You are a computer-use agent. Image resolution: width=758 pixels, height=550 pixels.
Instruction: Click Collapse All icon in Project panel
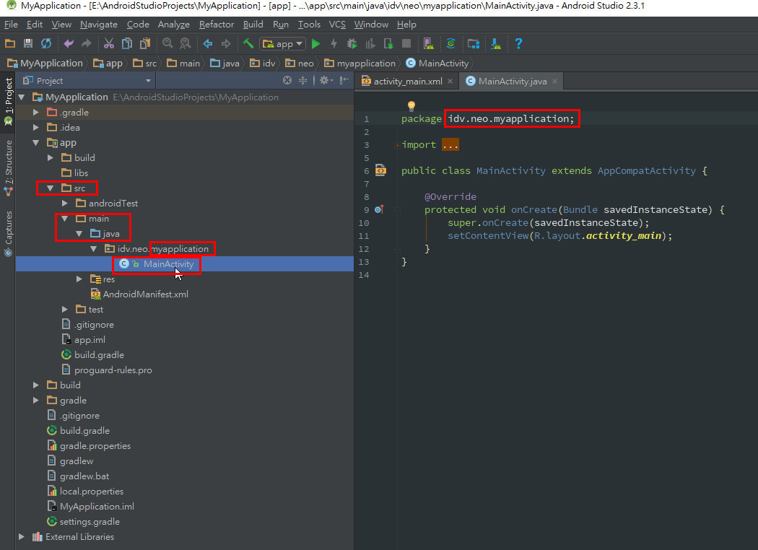pos(302,80)
